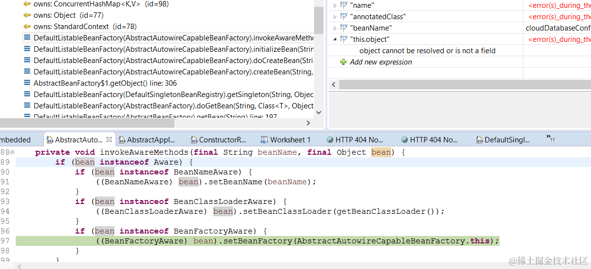Close the AbstractAuto... editor tab
The height and width of the screenshot is (269, 591).
109,139
